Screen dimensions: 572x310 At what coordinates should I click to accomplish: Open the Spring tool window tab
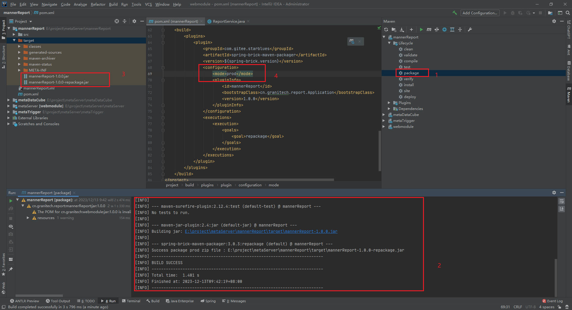point(208,301)
